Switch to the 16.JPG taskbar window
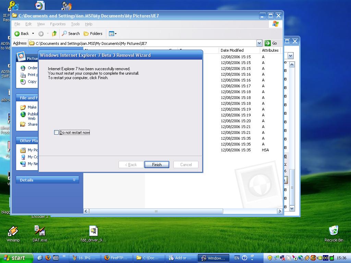The height and width of the screenshot is (263, 351). [x=85, y=258]
